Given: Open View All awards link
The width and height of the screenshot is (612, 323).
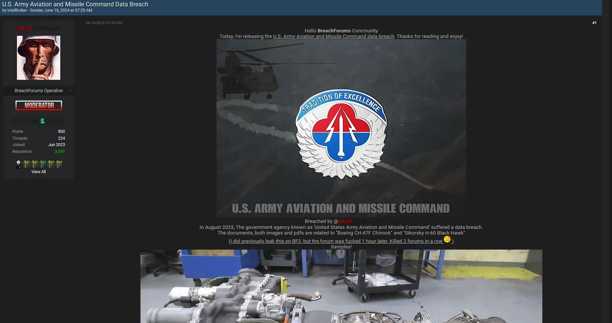Looking at the screenshot, I should click(38, 172).
